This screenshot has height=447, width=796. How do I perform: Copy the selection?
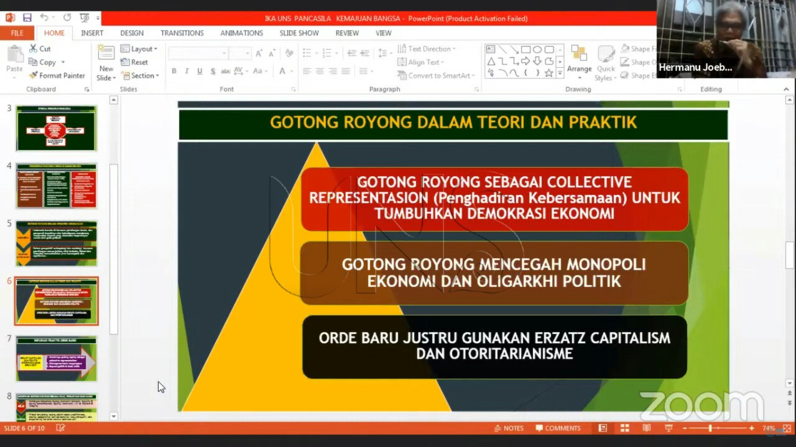click(x=43, y=62)
